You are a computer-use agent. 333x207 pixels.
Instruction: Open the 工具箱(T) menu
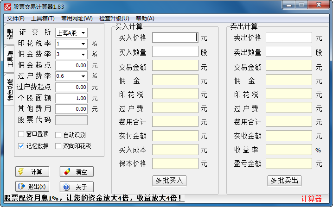point(43,19)
